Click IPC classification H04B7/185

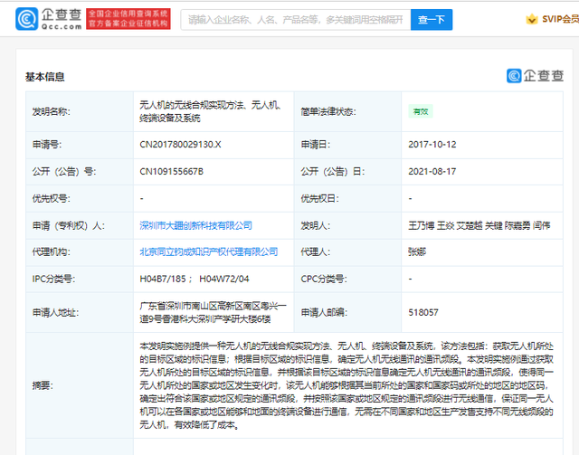pos(165,280)
